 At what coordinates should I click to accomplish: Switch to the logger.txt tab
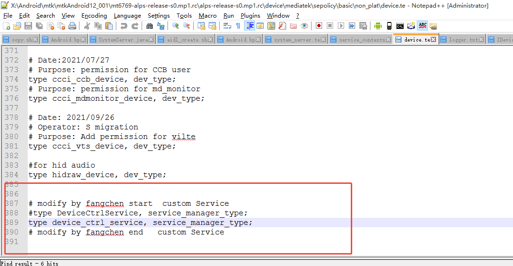tap(462, 40)
